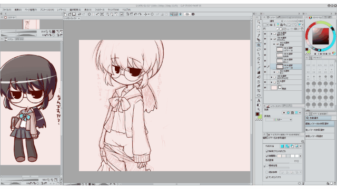Click the Navigator canvas thumbnail preview
The height and width of the screenshot is (189, 337).
(31, 24)
